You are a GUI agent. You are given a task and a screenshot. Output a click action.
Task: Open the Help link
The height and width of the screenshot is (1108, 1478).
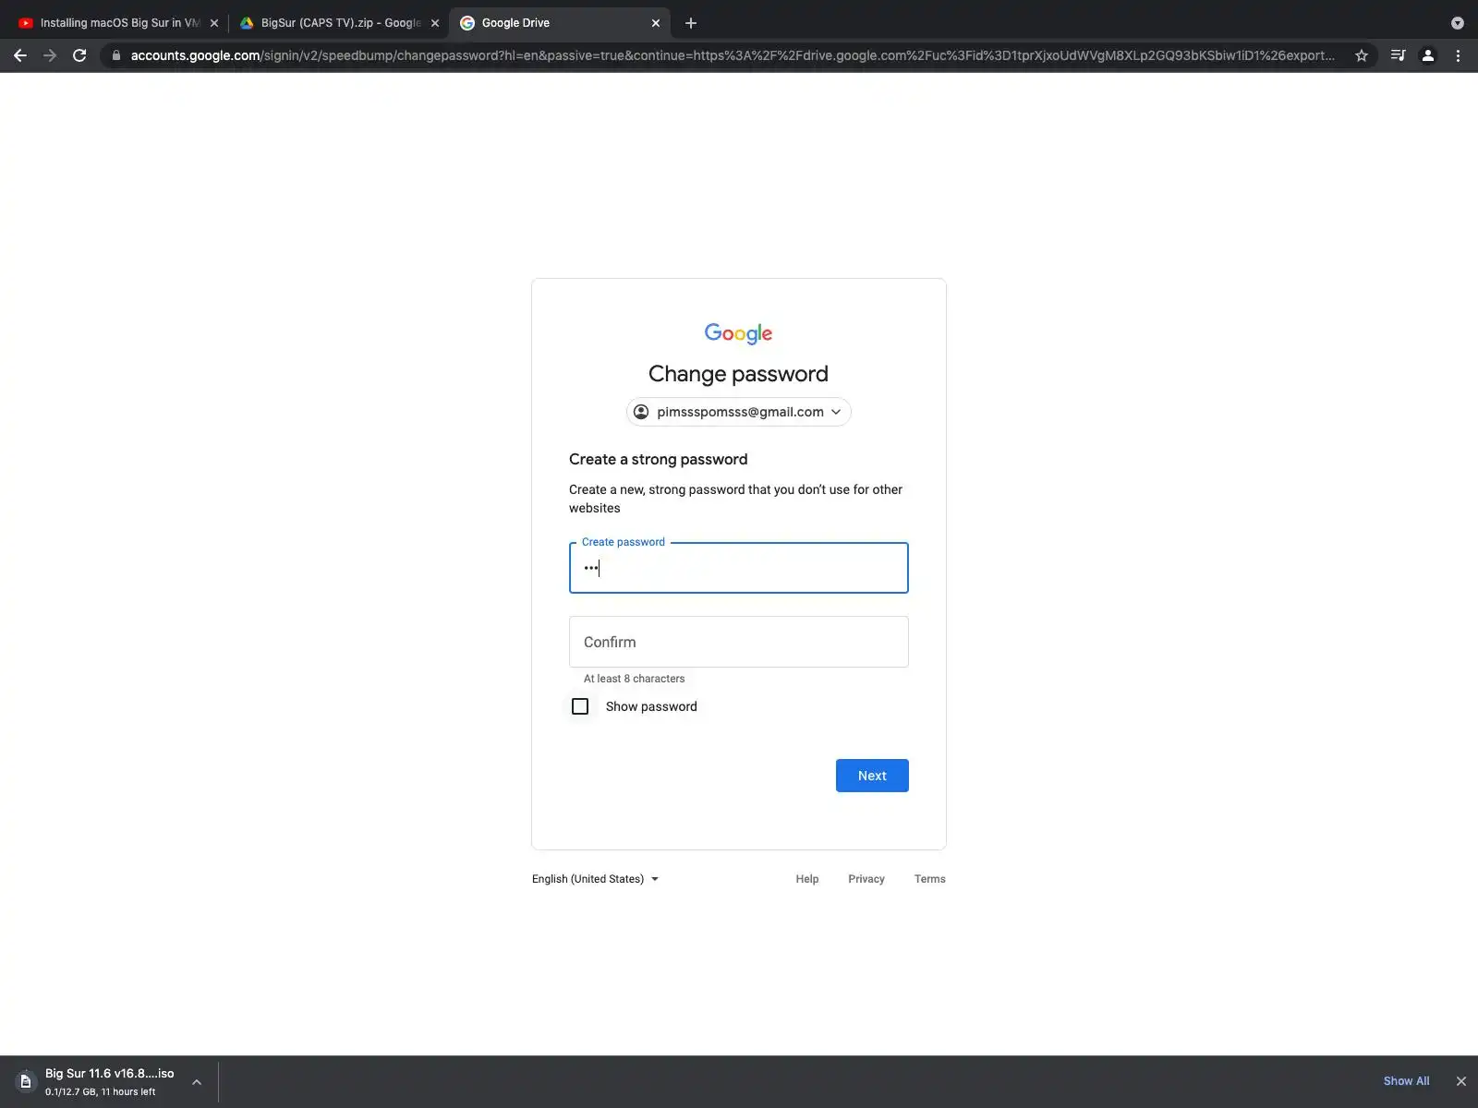pos(807,879)
